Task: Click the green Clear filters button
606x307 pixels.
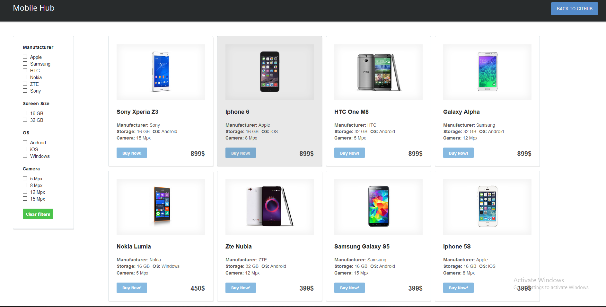Action: [38, 214]
